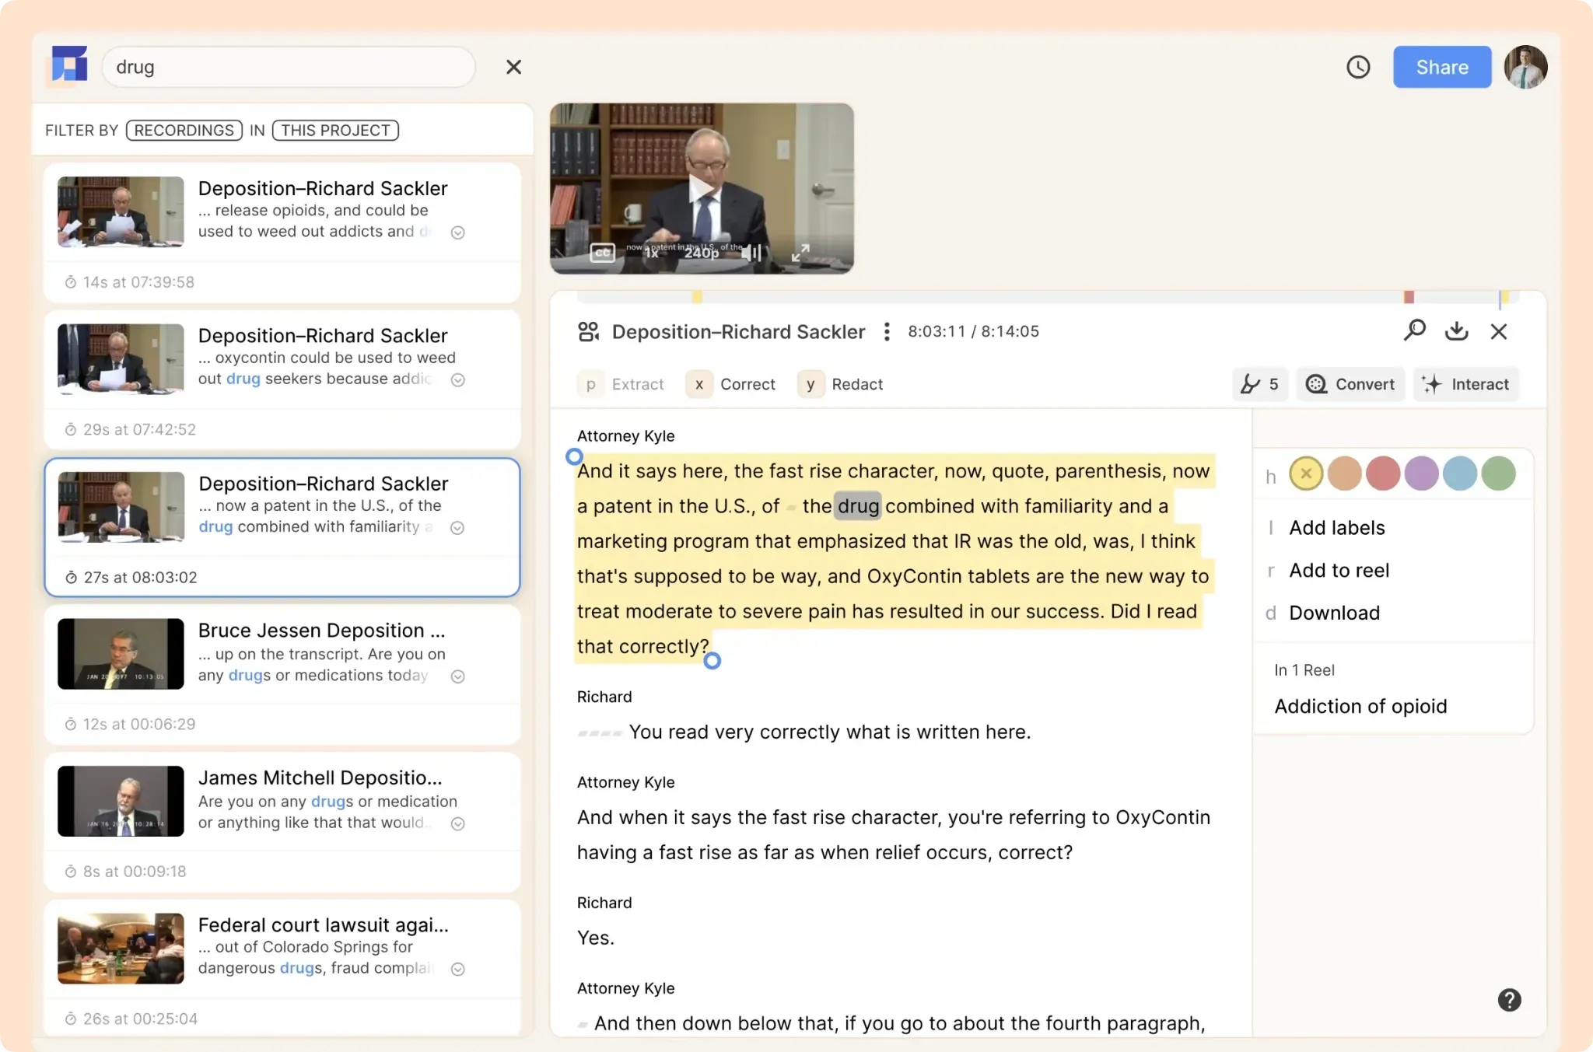Click the yellow timeline marker

697,297
